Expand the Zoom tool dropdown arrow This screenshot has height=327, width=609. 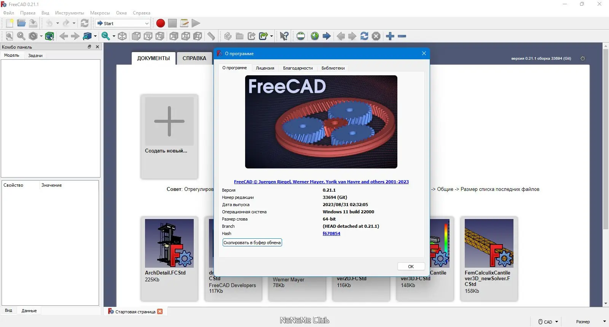pos(114,36)
